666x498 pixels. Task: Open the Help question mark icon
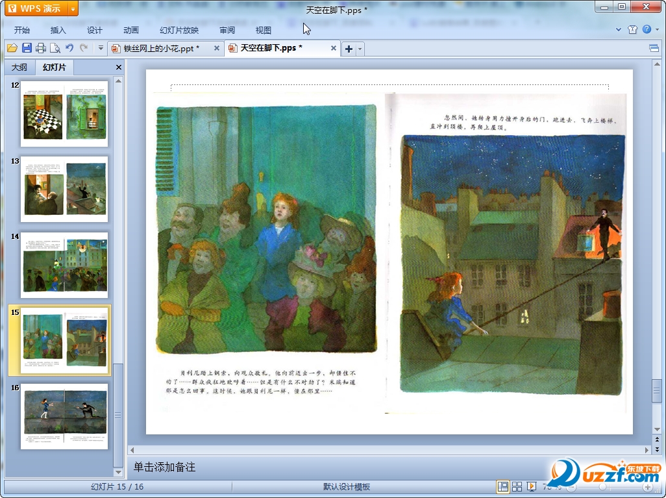pos(647,29)
